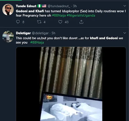Share Tunde Ednut's tweet via share icon
Screen dimensions: 129x121
(x=81, y=22)
